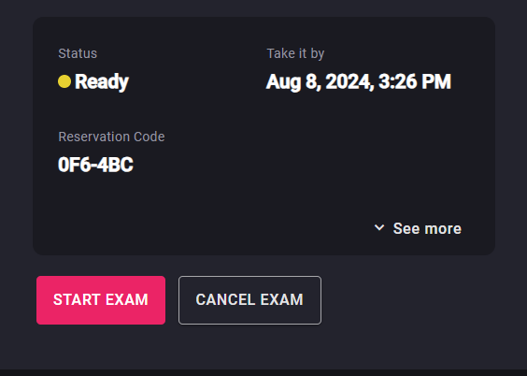This screenshot has width=527, height=376.
Task: Expand details using the See more chevron
Action: 379,227
